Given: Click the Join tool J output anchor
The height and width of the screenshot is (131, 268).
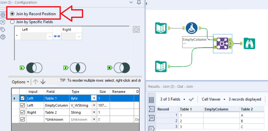Looking at the screenshot, I should click(231, 43).
